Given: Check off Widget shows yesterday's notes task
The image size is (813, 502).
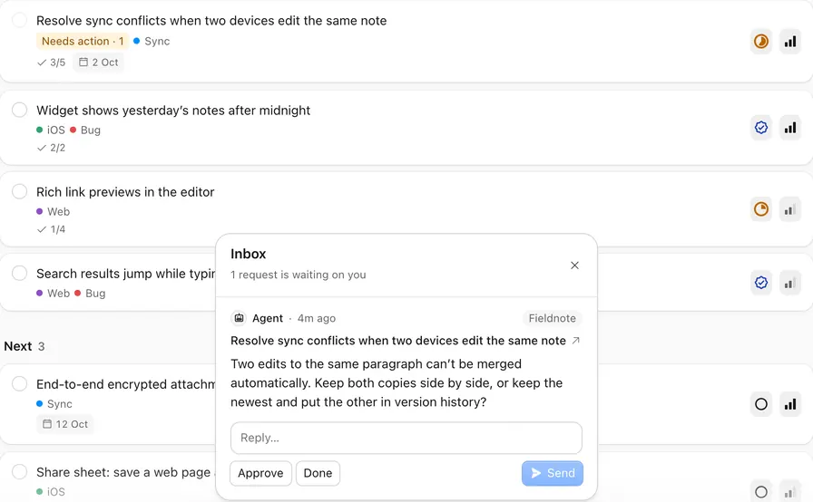Looking at the screenshot, I should tap(20, 110).
